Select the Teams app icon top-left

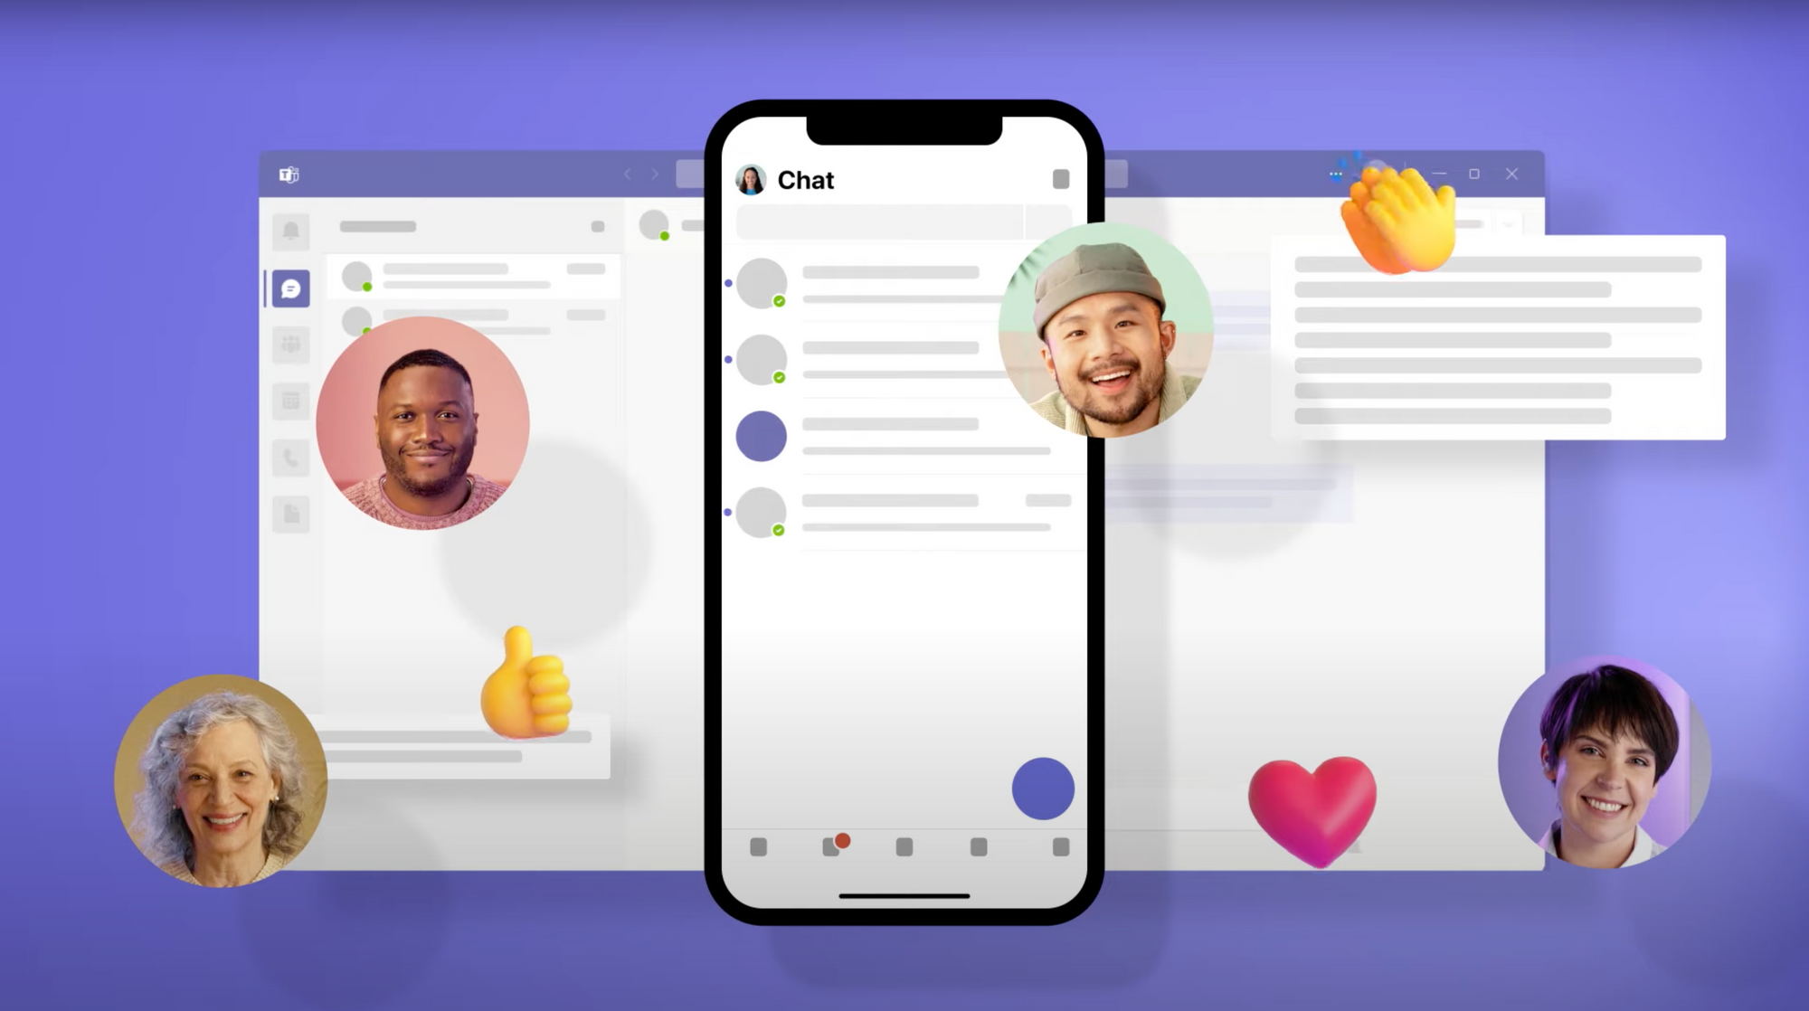pyautogui.click(x=289, y=174)
